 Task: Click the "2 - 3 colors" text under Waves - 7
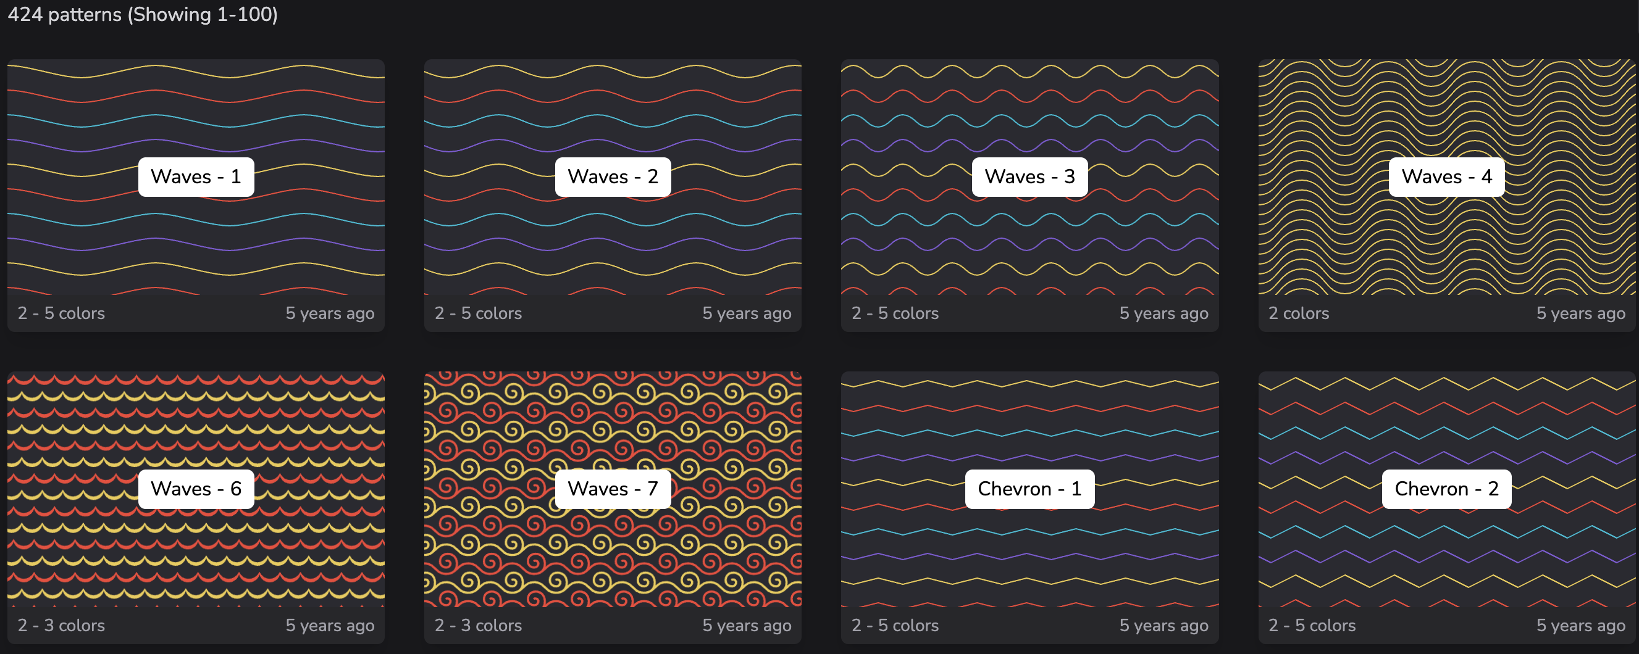pyautogui.click(x=478, y=626)
